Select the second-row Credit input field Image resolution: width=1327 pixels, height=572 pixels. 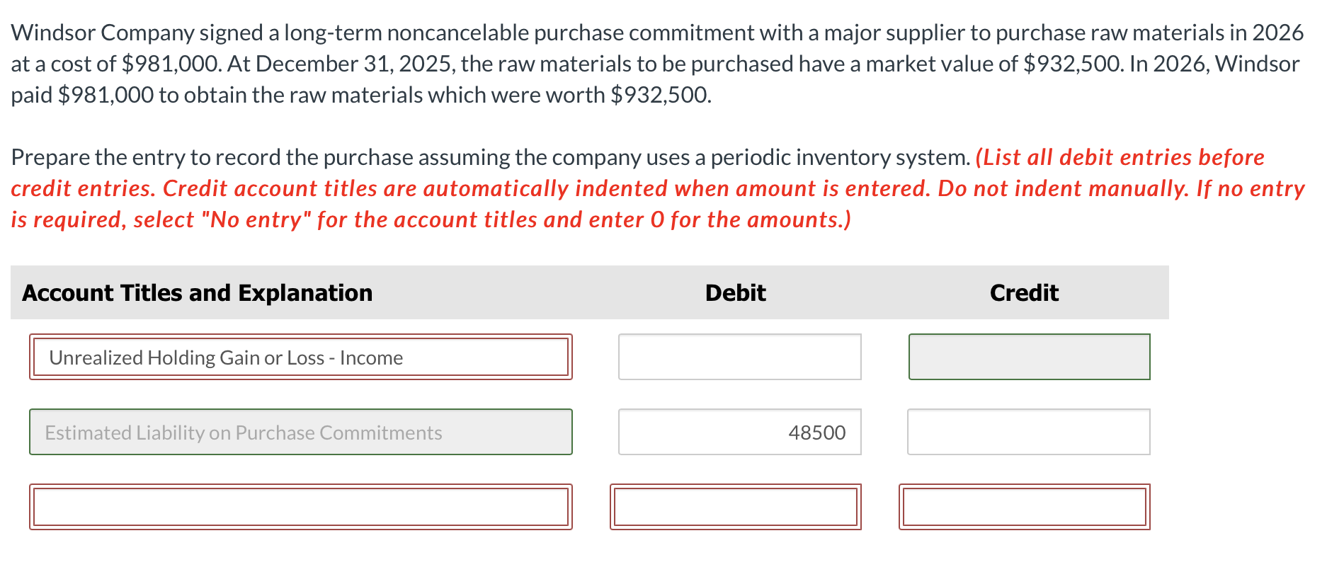point(1028,432)
